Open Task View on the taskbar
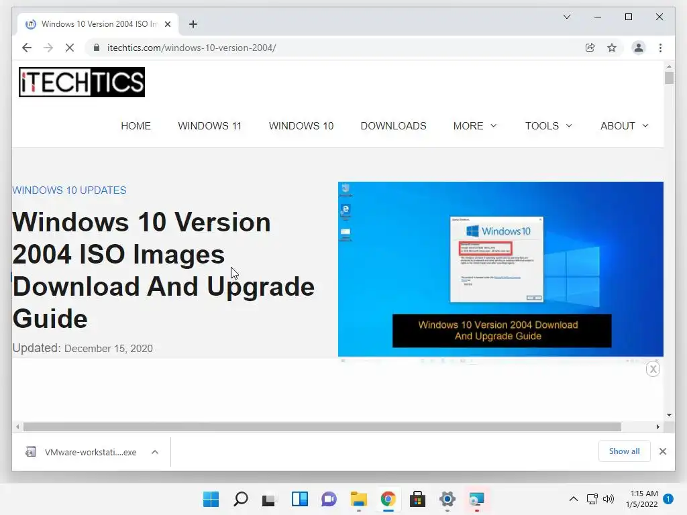This screenshot has height=515, width=687. pos(270,499)
